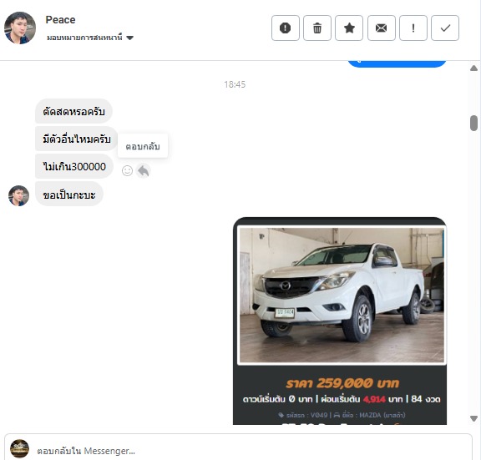Open the white Mazda pickup truck photo
Viewport: 481px width, 460px height.
[x=342, y=295]
